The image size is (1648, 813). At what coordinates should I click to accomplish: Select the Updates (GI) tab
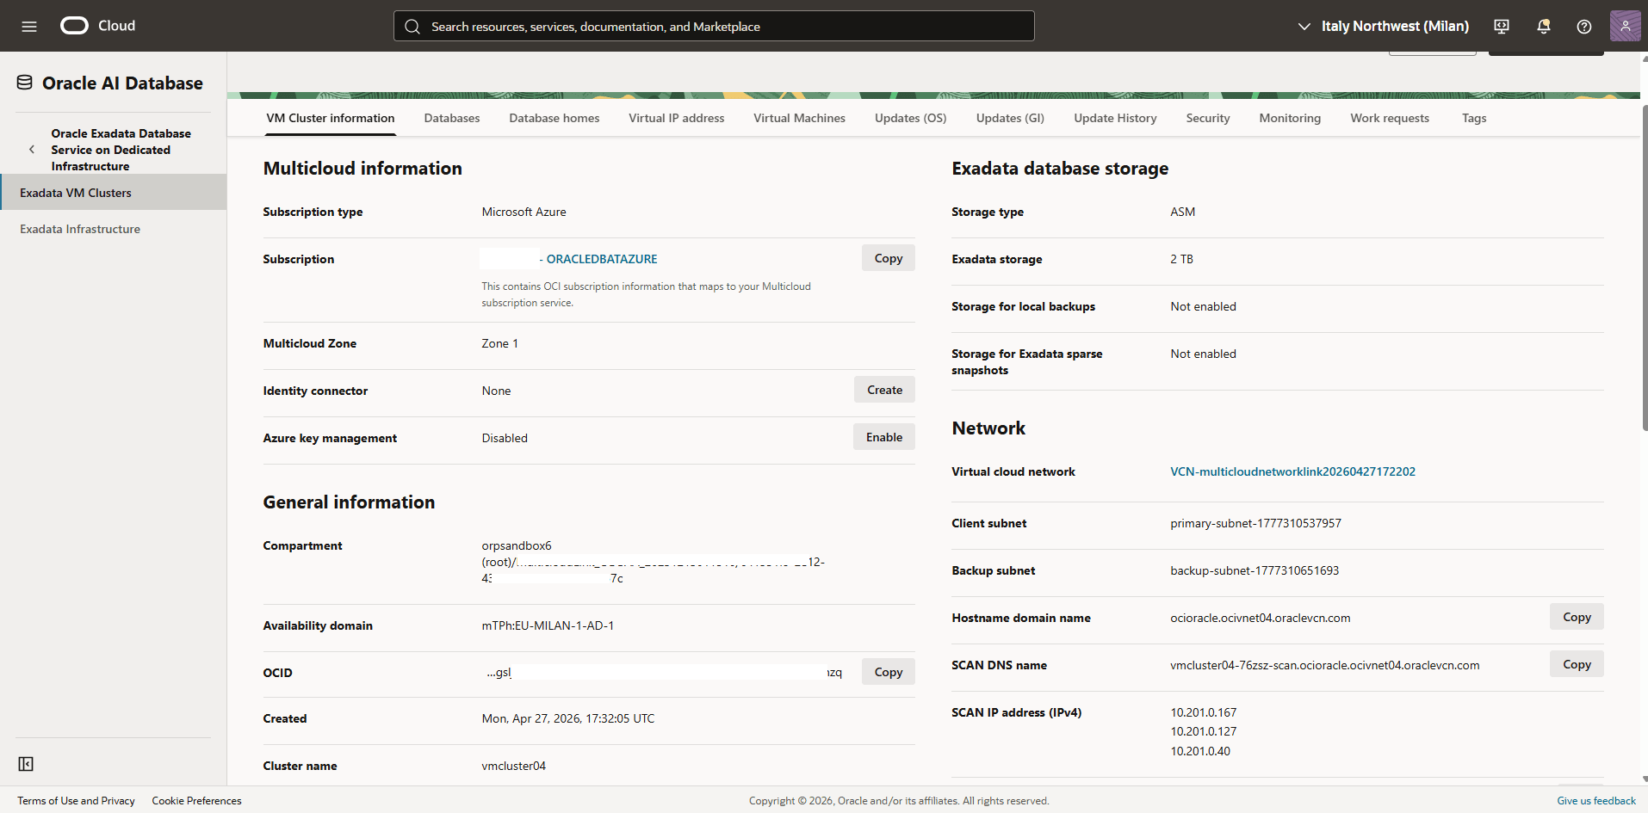[1010, 118]
